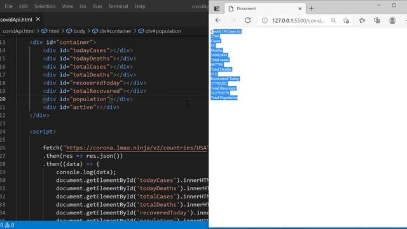Open the Favorites list icon

[362, 20]
